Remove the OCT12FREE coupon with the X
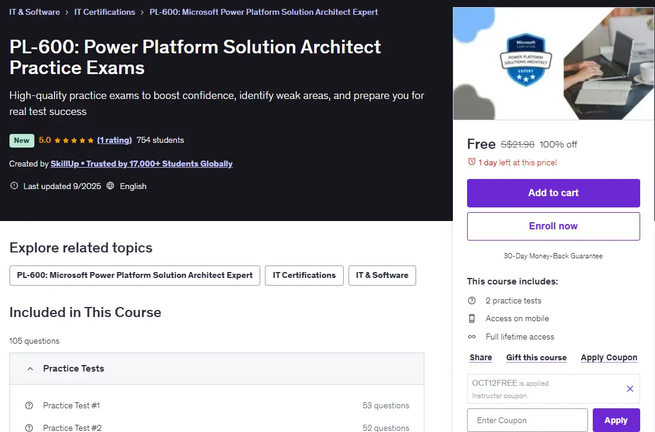The width and height of the screenshot is (655, 432). tap(630, 389)
